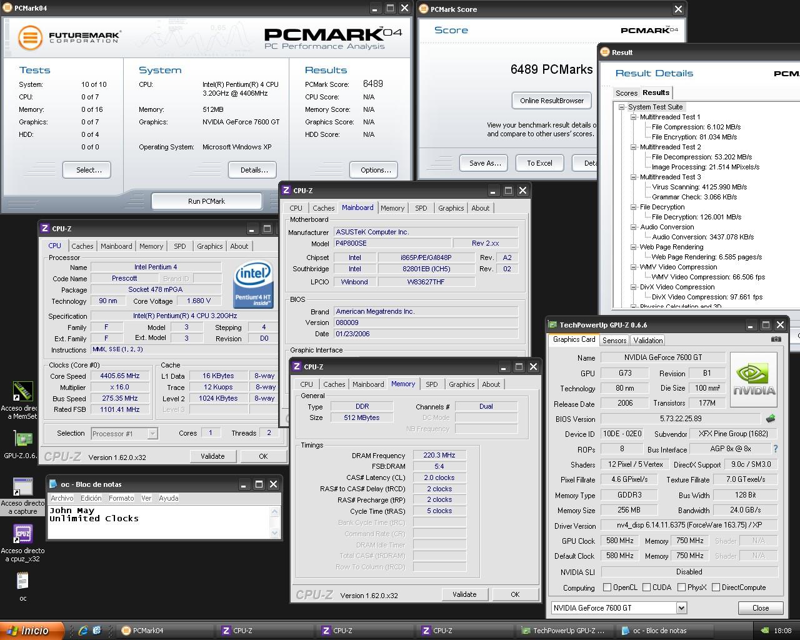Open the Edición menu in Bloc de notas
The height and width of the screenshot is (640, 800).
tap(91, 498)
